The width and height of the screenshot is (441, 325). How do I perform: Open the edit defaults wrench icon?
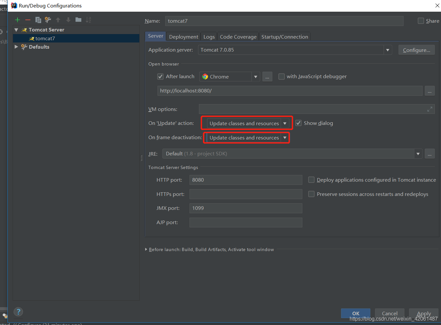pos(48,20)
